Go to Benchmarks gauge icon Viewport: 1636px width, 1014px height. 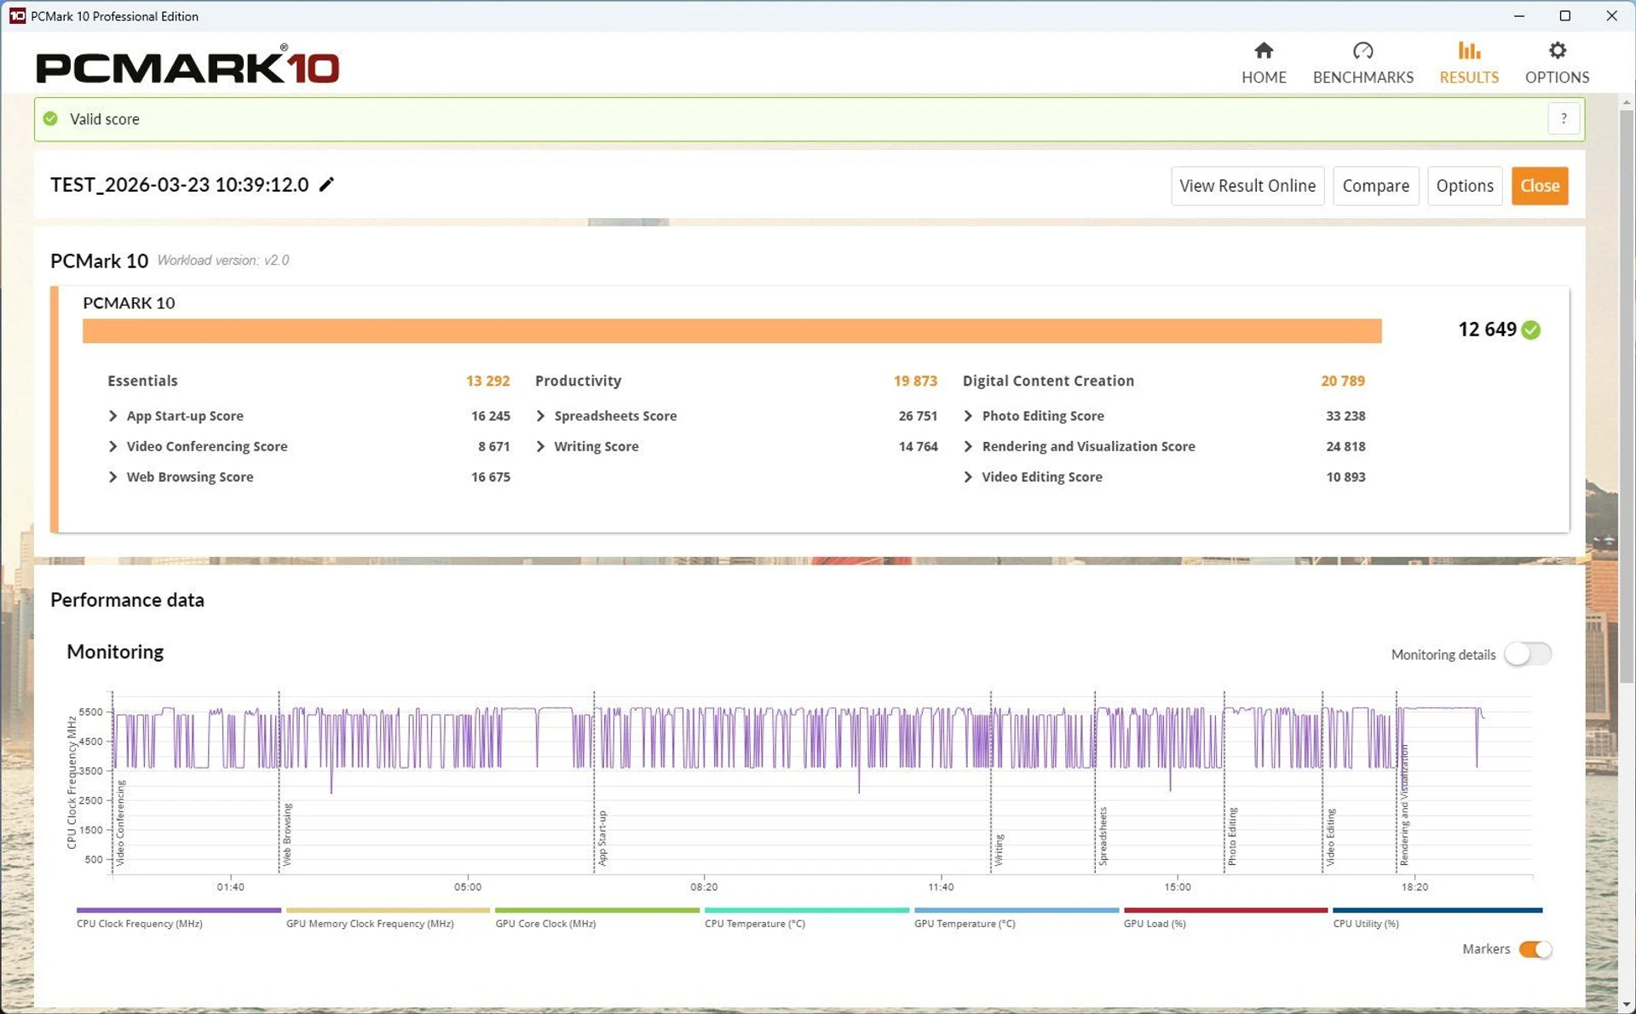[1362, 51]
